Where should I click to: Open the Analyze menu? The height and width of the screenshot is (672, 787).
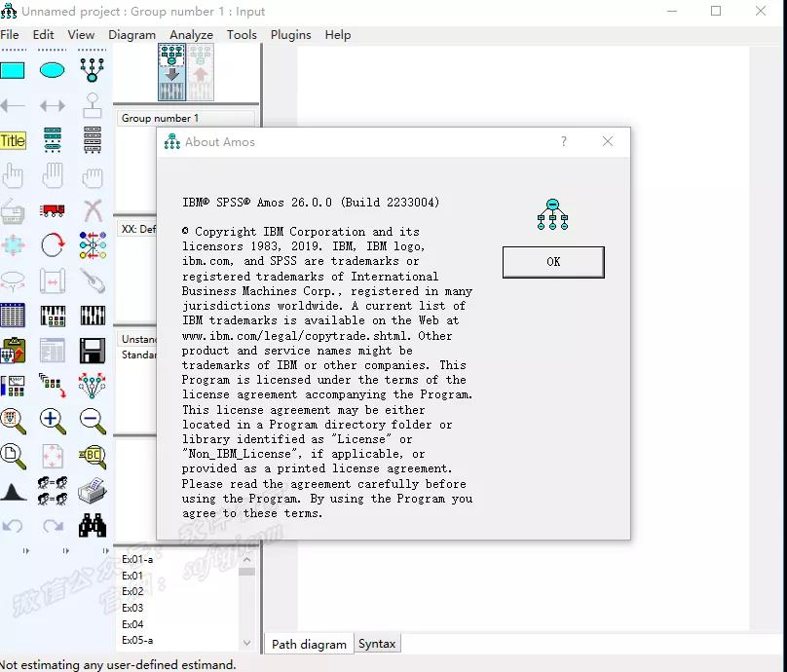coord(191,35)
